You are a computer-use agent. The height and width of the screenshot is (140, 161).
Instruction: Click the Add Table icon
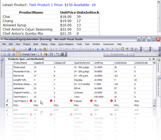58,54
